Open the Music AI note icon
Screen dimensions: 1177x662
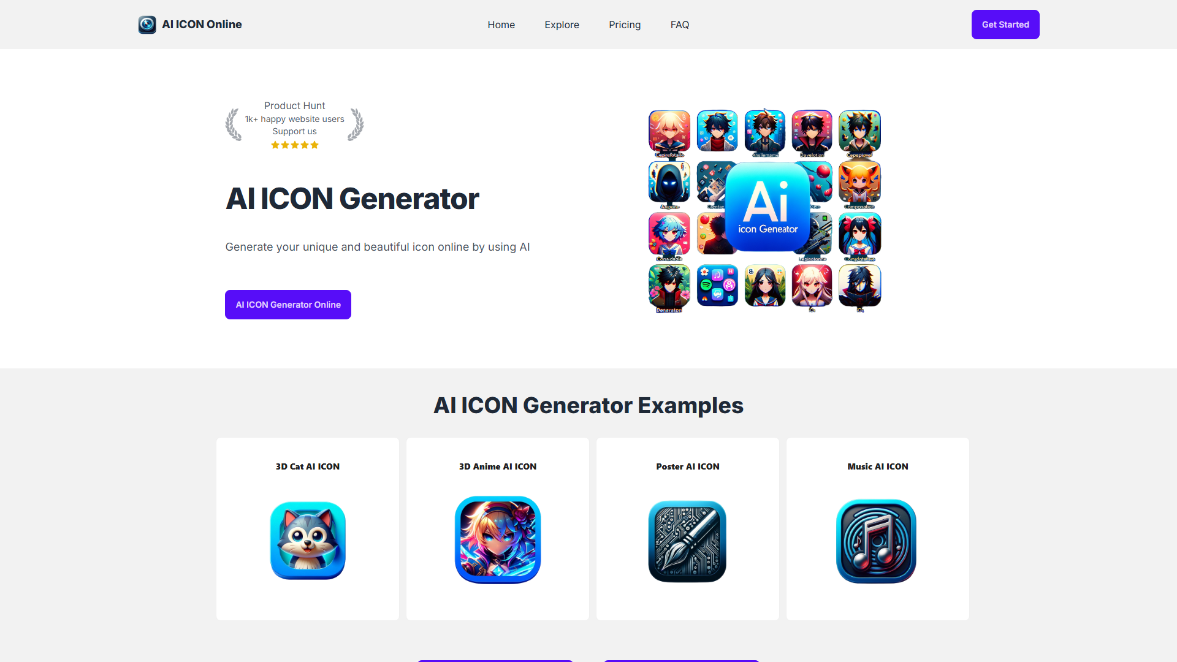pyautogui.click(x=877, y=541)
